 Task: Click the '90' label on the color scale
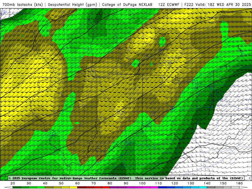coord(126,183)
